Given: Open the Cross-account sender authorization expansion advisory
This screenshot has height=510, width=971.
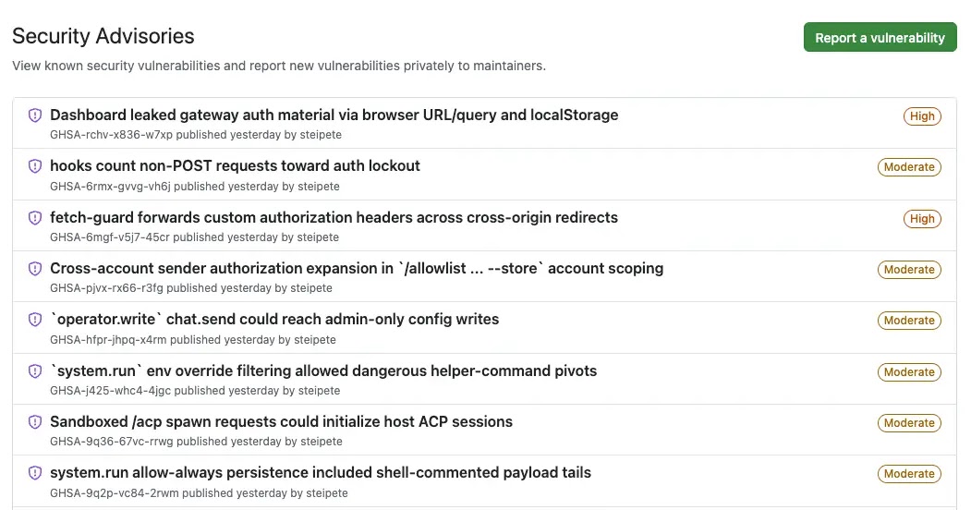Looking at the screenshot, I should coord(357,269).
